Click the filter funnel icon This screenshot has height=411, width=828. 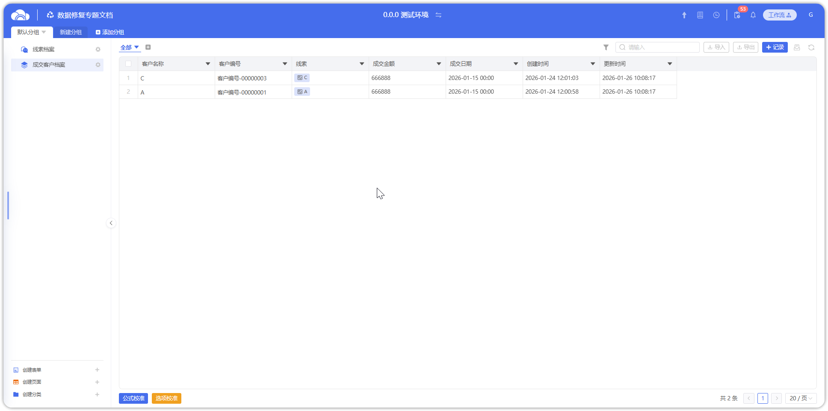click(606, 47)
